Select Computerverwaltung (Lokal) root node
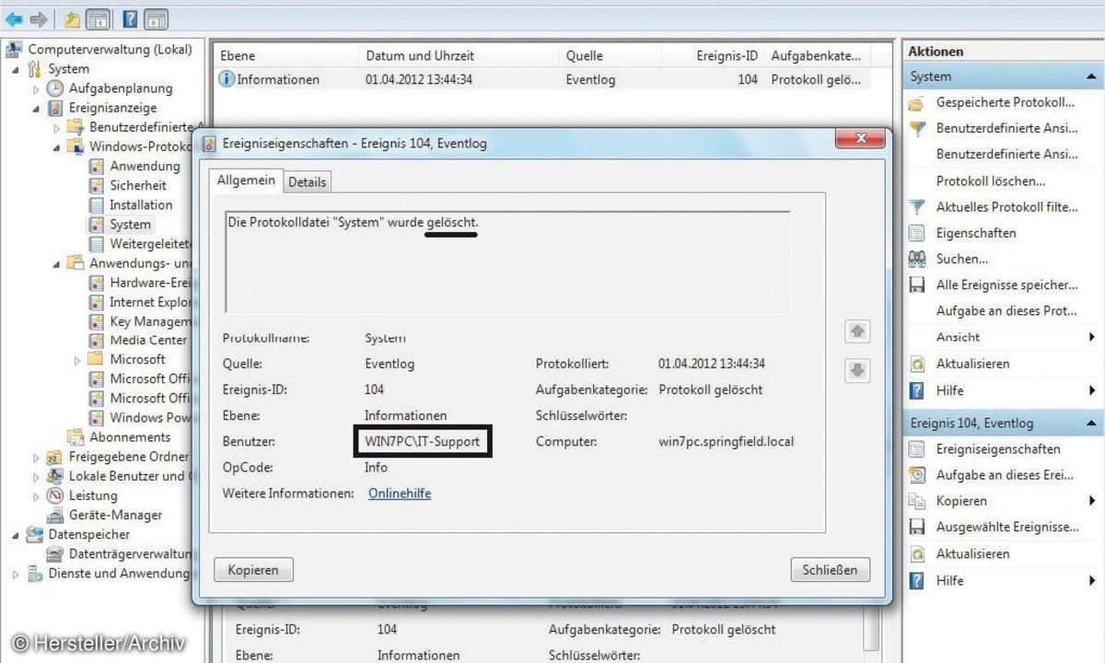The image size is (1105, 663). point(109,49)
